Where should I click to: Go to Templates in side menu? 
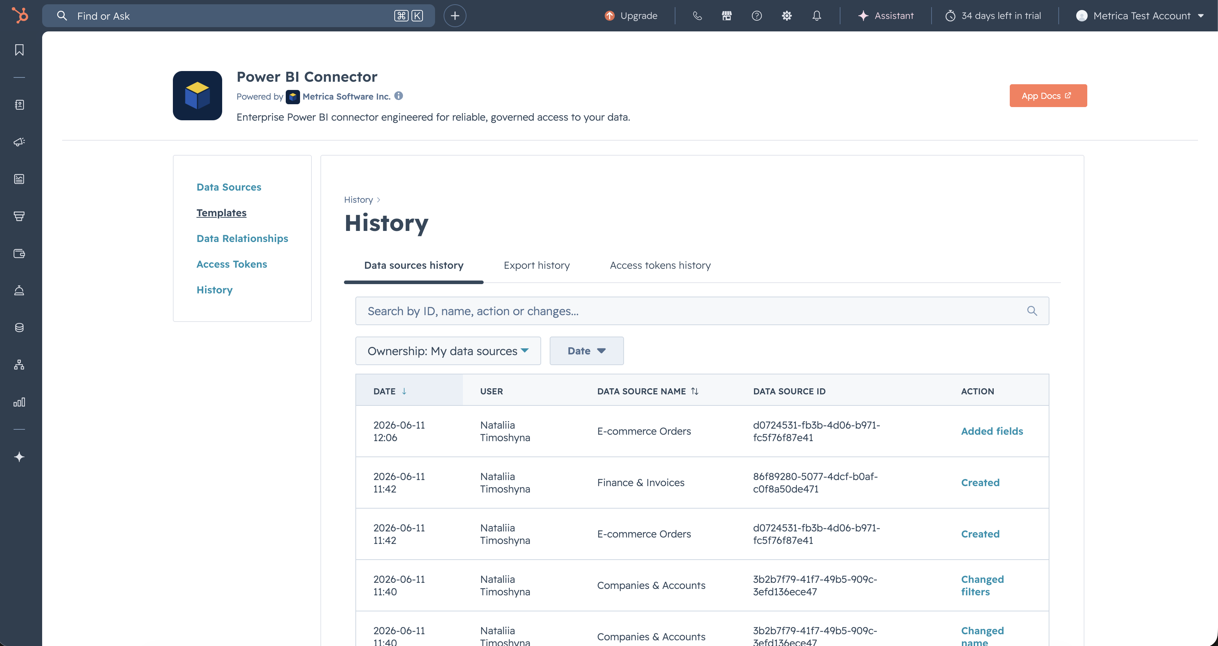(221, 213)
